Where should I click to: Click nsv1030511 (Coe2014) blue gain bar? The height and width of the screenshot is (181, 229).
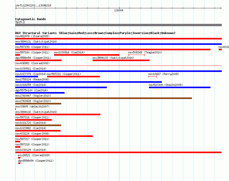[x=118, y=71]
